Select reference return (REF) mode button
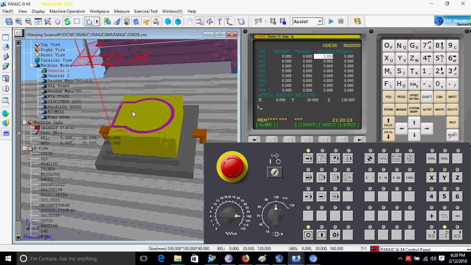This screenshot has height=265, width=471. click(370, 159)
